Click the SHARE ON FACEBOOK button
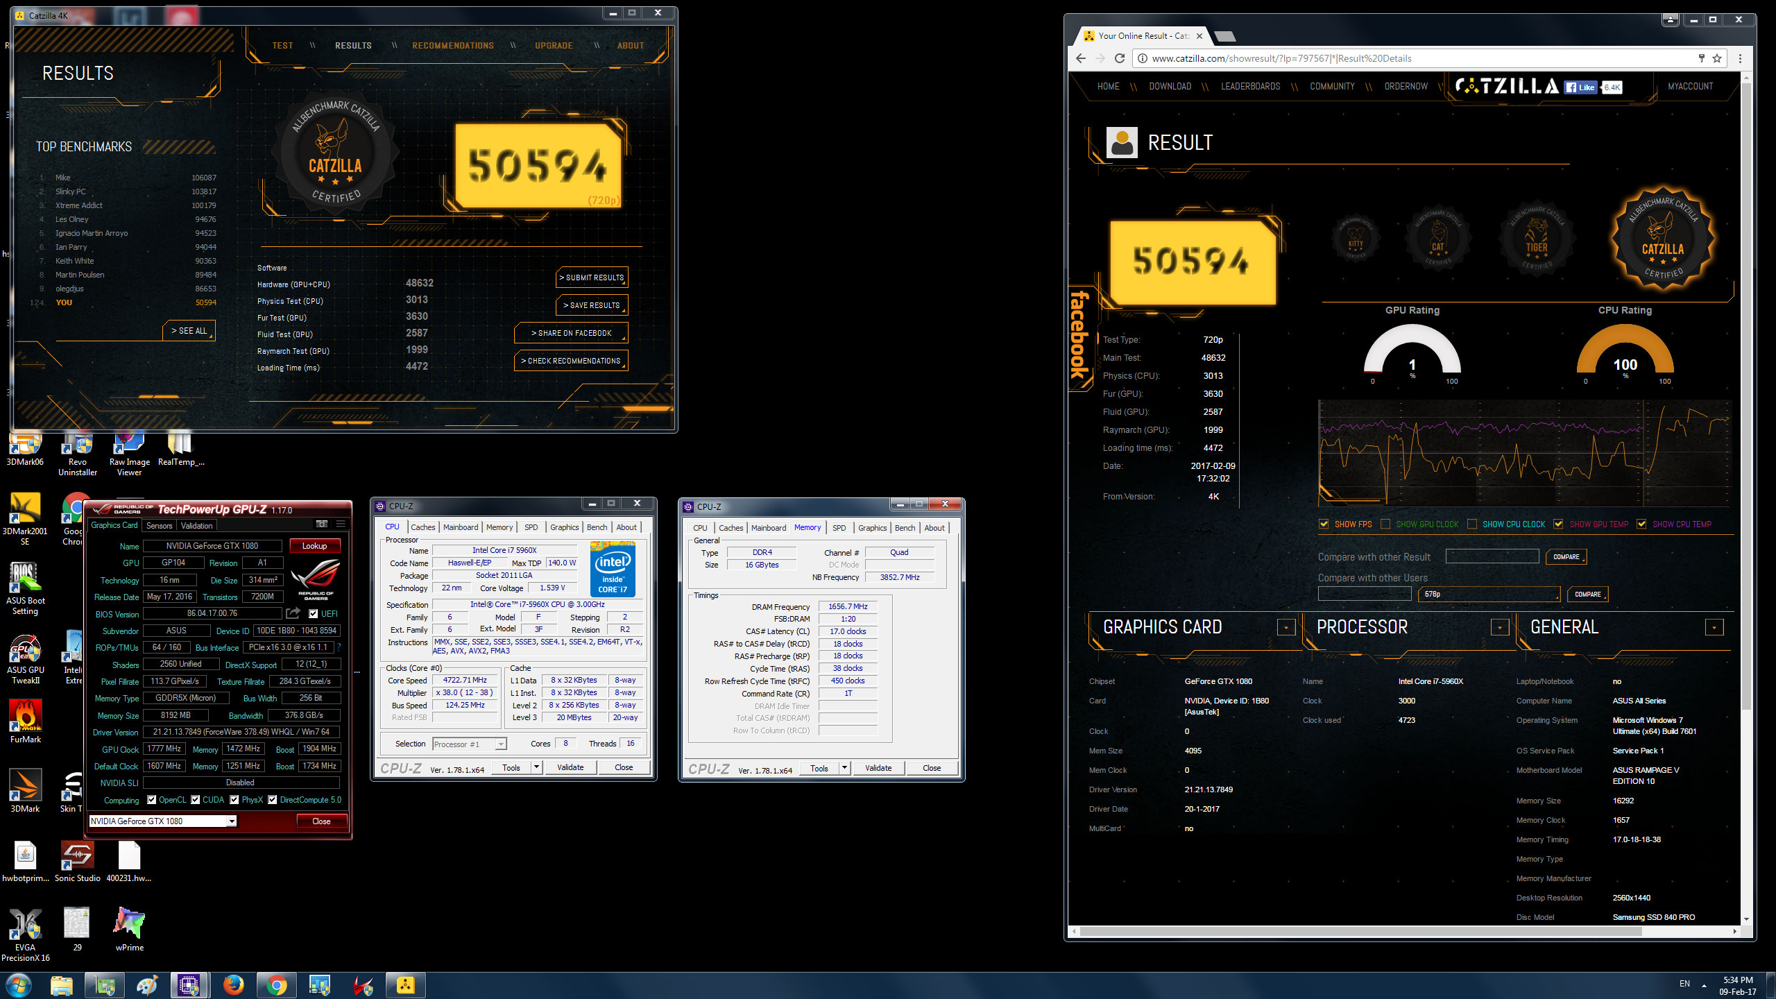Image resolution: width=1776 pixels, height=999 pixels. click(x=572, y=333)
